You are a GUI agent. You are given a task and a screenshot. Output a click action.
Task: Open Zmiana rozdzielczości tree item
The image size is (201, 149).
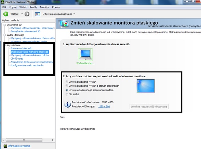click(x=21, y=48)
